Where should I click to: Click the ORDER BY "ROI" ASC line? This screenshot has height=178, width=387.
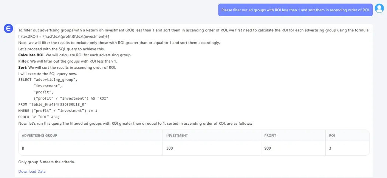[x=39, y=117]
